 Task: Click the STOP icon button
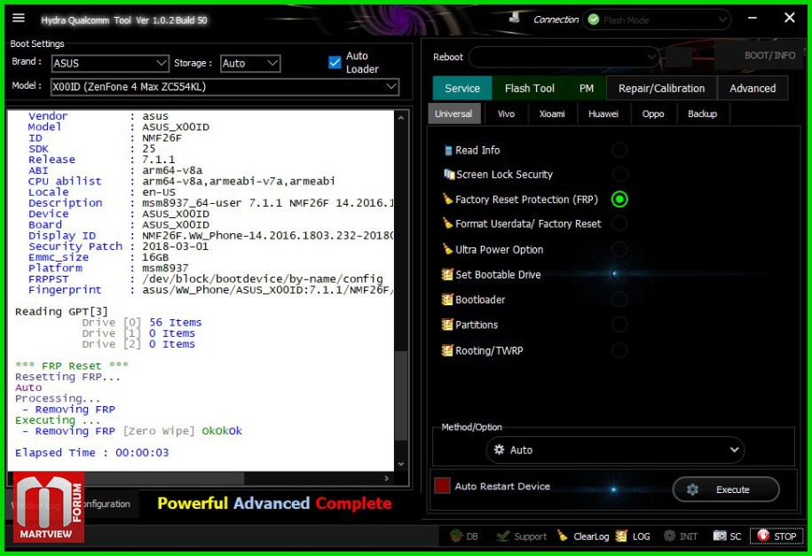pos(763,536)
